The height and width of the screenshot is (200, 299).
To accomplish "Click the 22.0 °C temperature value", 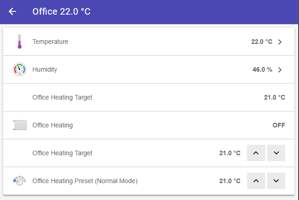I will [x=262, y=42].
